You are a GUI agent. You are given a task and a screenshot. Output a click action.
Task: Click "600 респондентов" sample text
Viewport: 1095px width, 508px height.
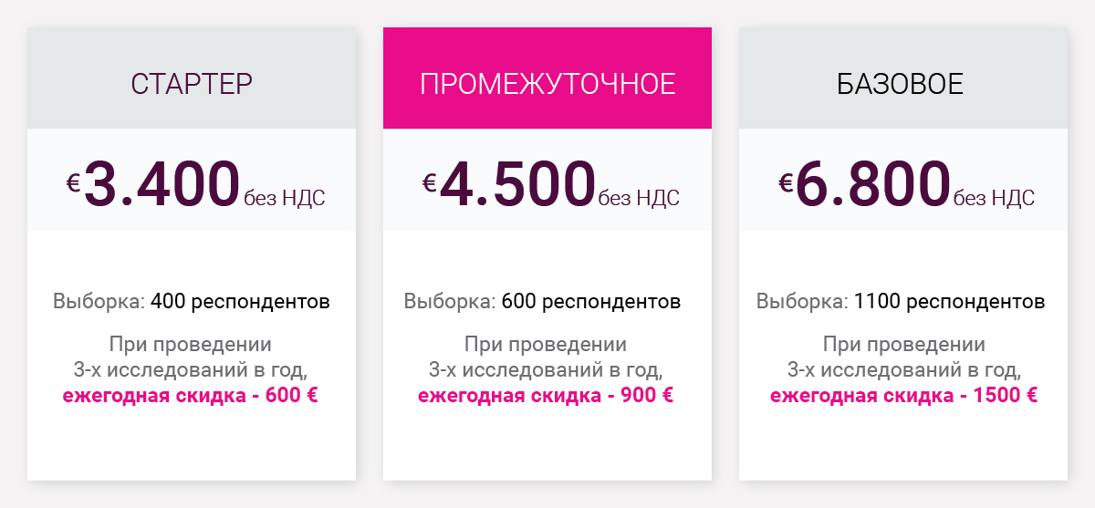(591, 301)
